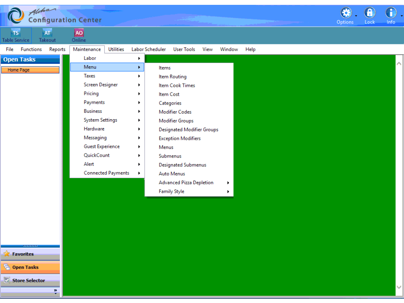Select Guest Experience menu entry
Image resolution: width=404 pixels, height=303 pixels.
click(107, 146)
